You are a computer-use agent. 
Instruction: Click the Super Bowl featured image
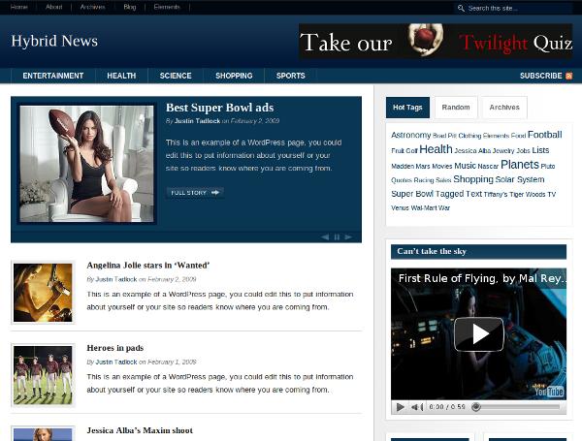click(x=86, y=164)
